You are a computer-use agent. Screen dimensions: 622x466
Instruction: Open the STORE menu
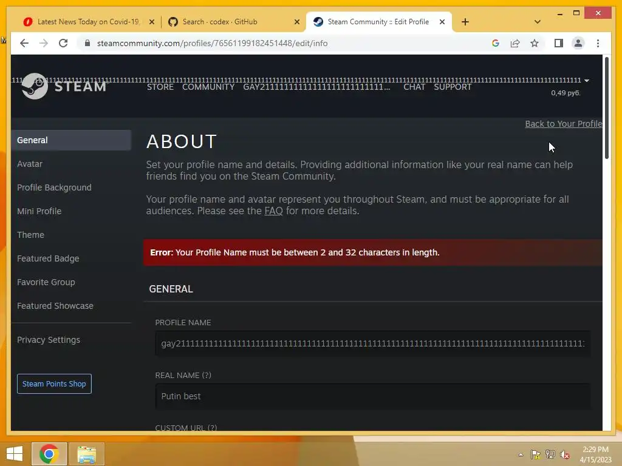click(160, 87)
